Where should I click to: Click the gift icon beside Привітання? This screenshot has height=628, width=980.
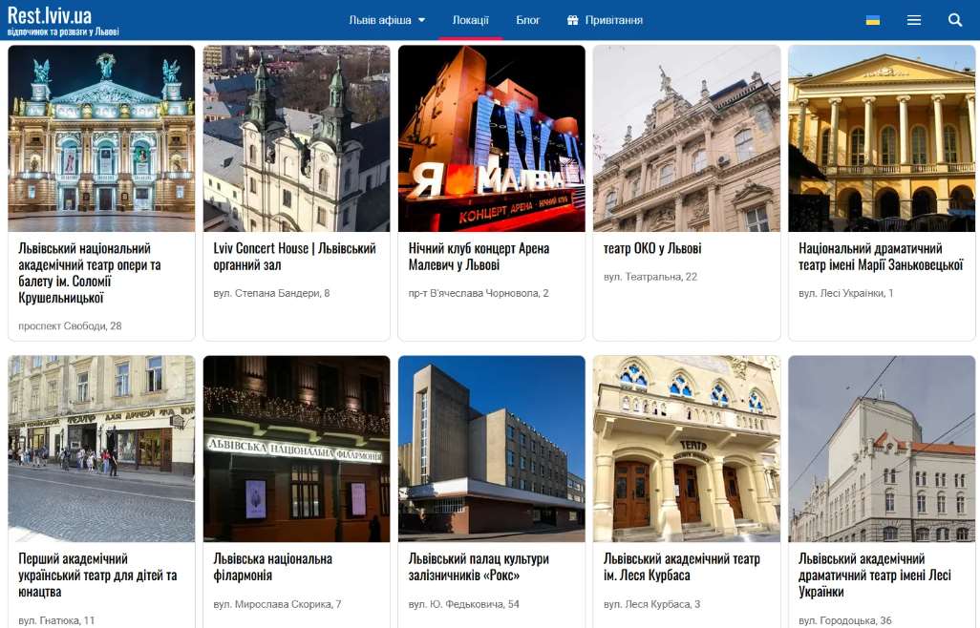tap(573, 20)
